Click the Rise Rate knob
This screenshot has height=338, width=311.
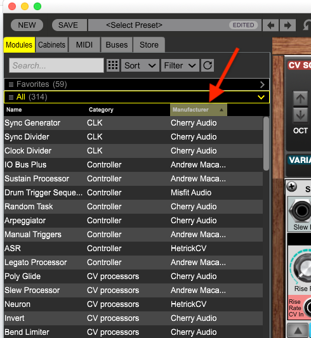click(x=303, y=268)
